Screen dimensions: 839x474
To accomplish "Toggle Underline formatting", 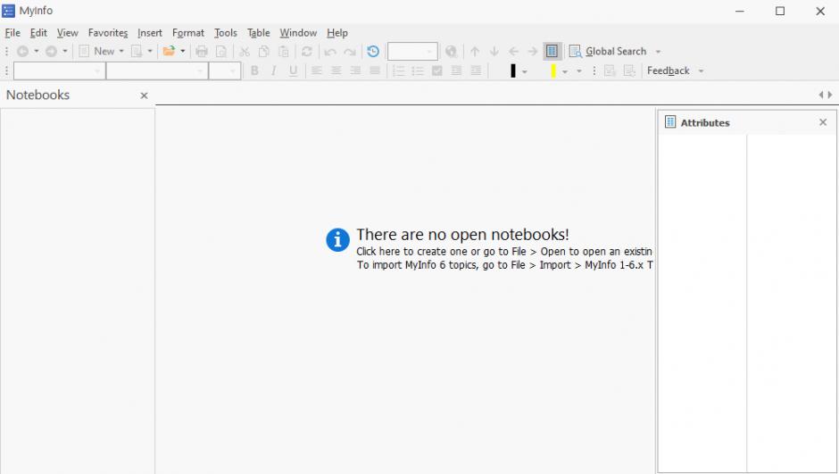I will pyautogui.click(x=293, y=71).
